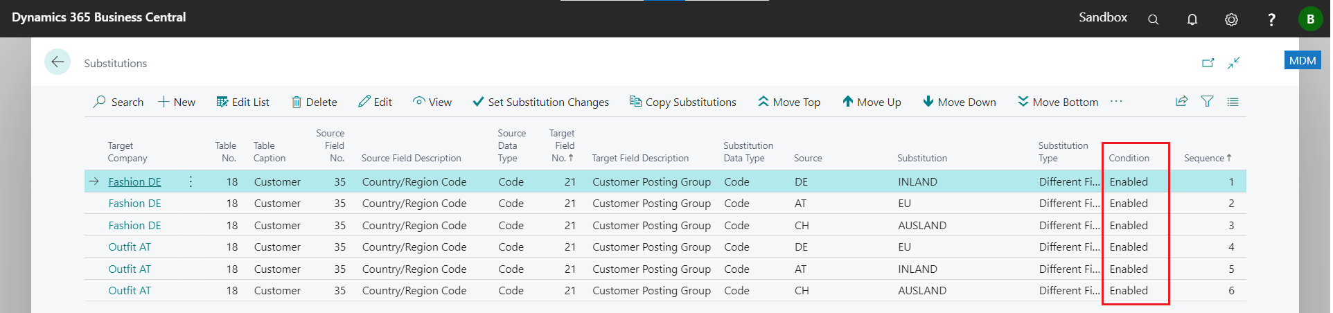Click the Substitution Type column header
Viewport: 1333px width, 313px height.
click(1063, 152)
